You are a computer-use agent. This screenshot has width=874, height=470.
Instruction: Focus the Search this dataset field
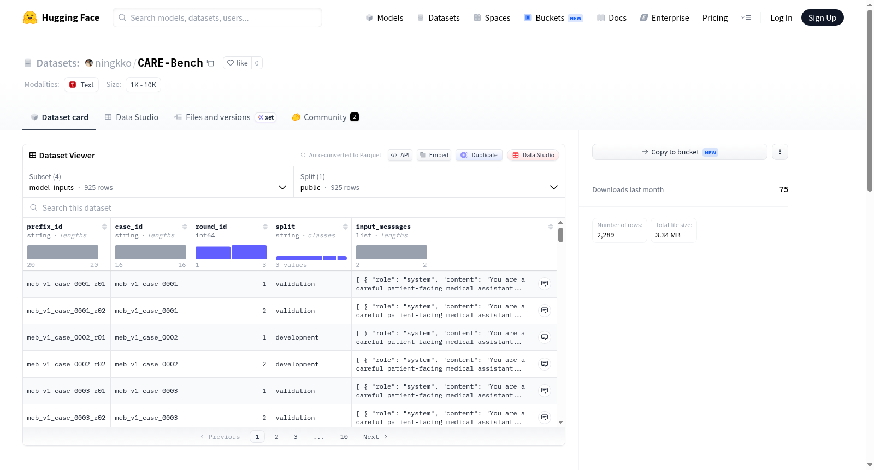(x=294, y=208)
